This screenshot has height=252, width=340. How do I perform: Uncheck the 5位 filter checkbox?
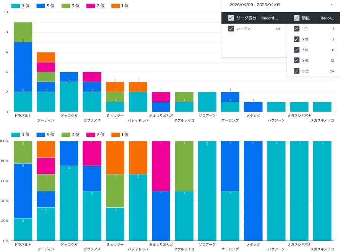[x=296, y=60]
